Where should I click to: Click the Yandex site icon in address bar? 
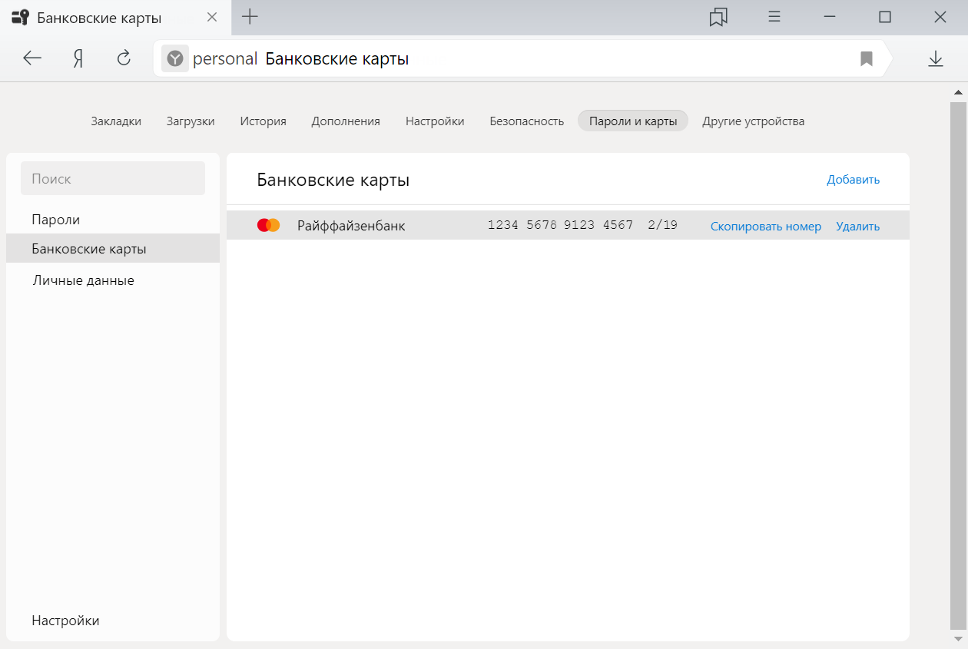[175, 58]
